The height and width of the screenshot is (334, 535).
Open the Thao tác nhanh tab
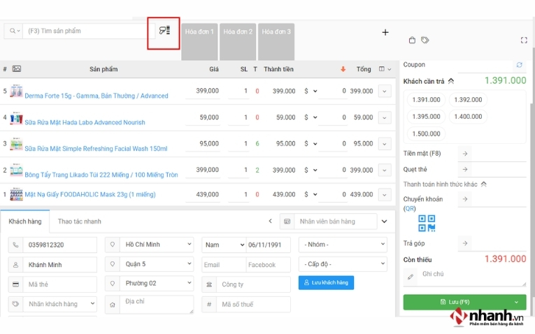click(x=80, y=222)
